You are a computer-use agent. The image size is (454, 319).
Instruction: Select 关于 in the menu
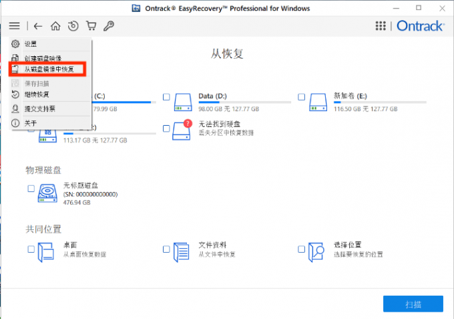click(50, 123)
